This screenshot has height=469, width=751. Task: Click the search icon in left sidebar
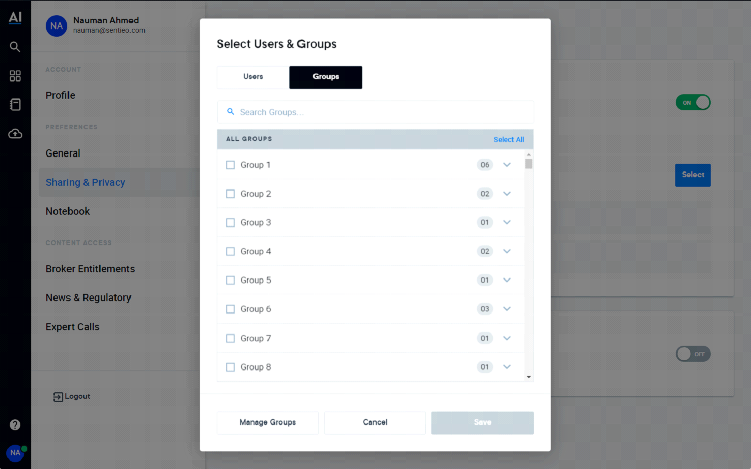tap(15, 47)
